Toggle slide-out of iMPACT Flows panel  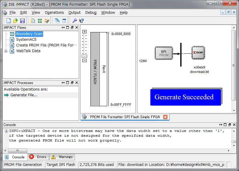click(63, 28)
